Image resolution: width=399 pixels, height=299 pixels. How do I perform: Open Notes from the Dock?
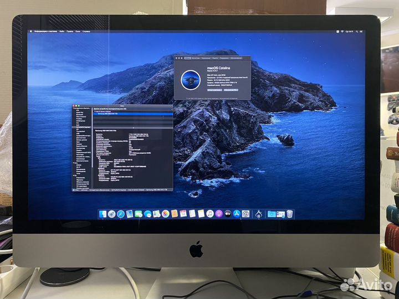click(201, 214)
